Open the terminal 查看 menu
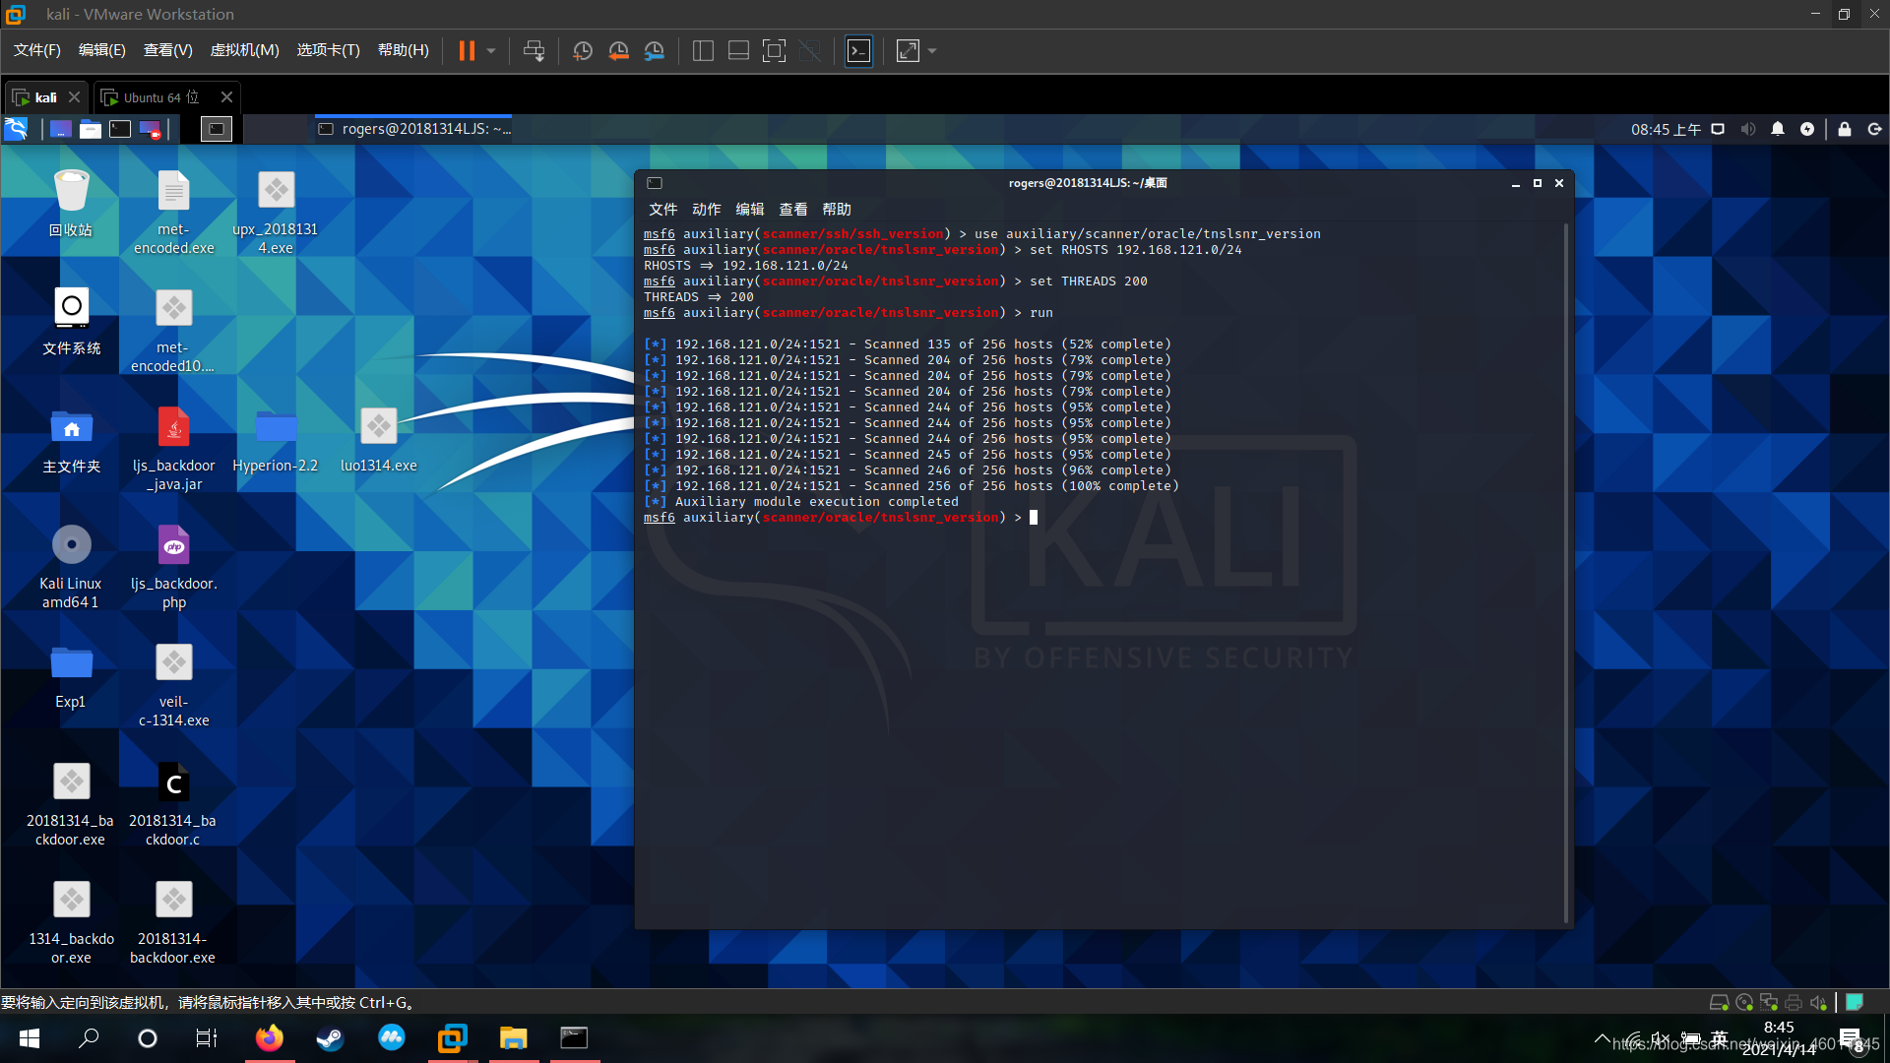Viewport: 1890px width, 1063px height. coord(792,210)
